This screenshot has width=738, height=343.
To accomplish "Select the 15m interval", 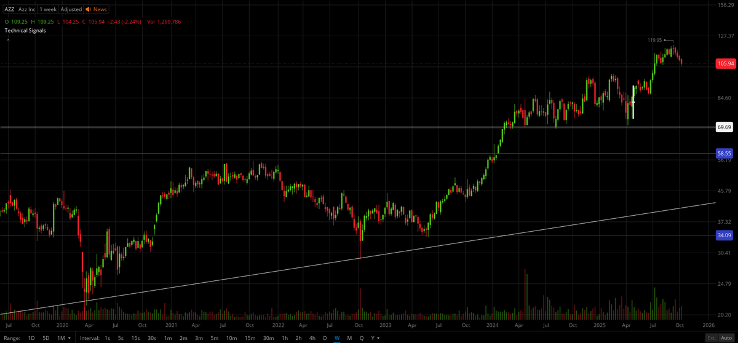I will pyautogui.click(x=250, y=338).
